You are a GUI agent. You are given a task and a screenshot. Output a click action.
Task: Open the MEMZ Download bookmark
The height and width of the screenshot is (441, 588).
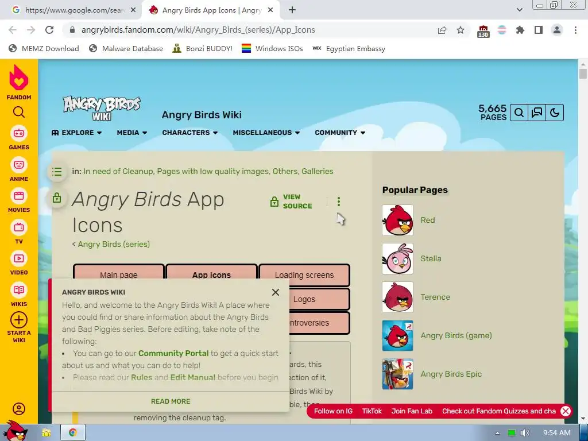[x=44, y=48]
